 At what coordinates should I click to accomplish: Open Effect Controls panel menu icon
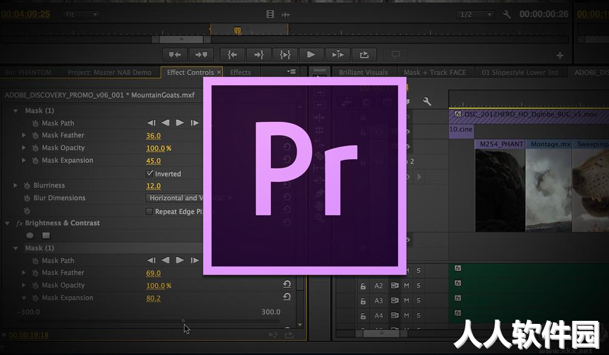(291, 72)
